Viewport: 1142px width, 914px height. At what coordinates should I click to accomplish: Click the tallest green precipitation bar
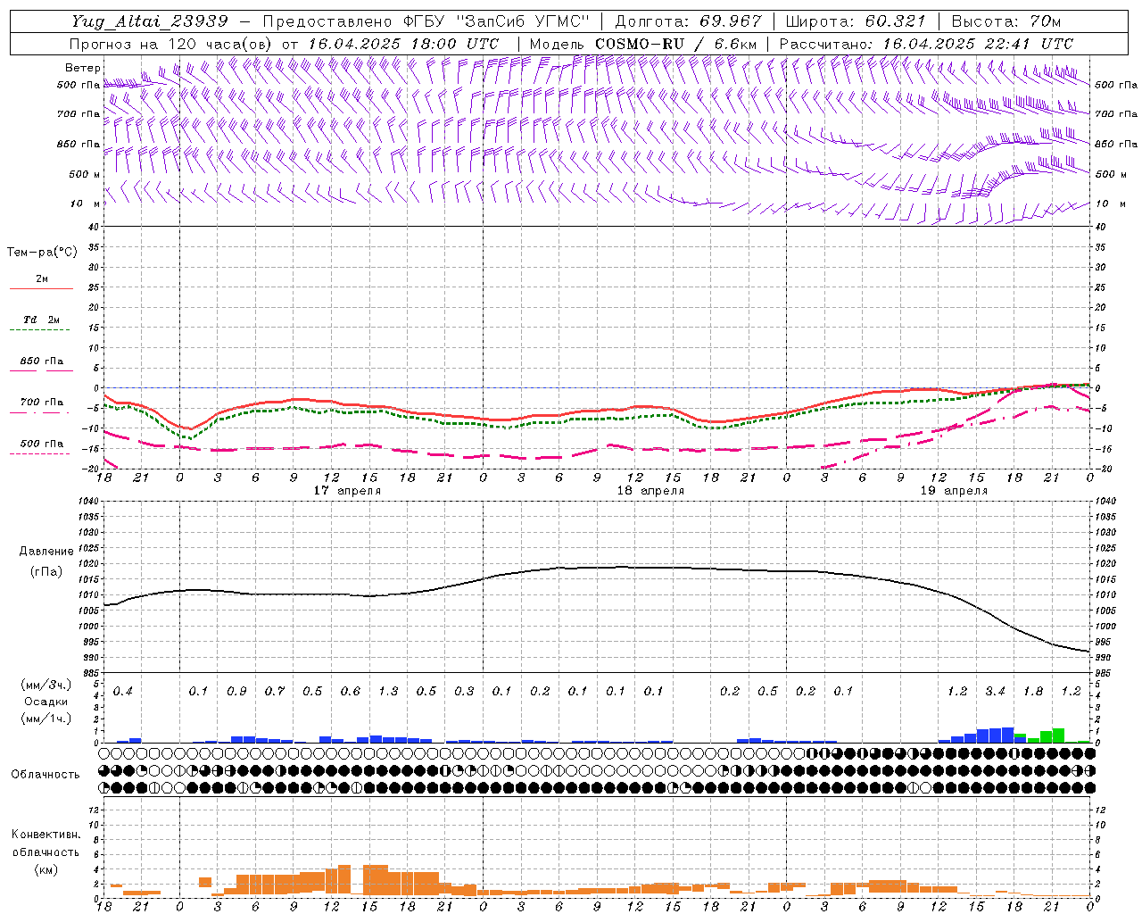[x=1058, y=735]
